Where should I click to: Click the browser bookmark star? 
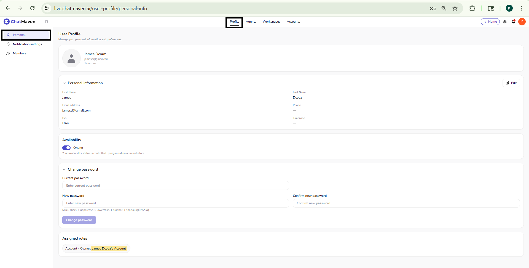tap(455, 8)
